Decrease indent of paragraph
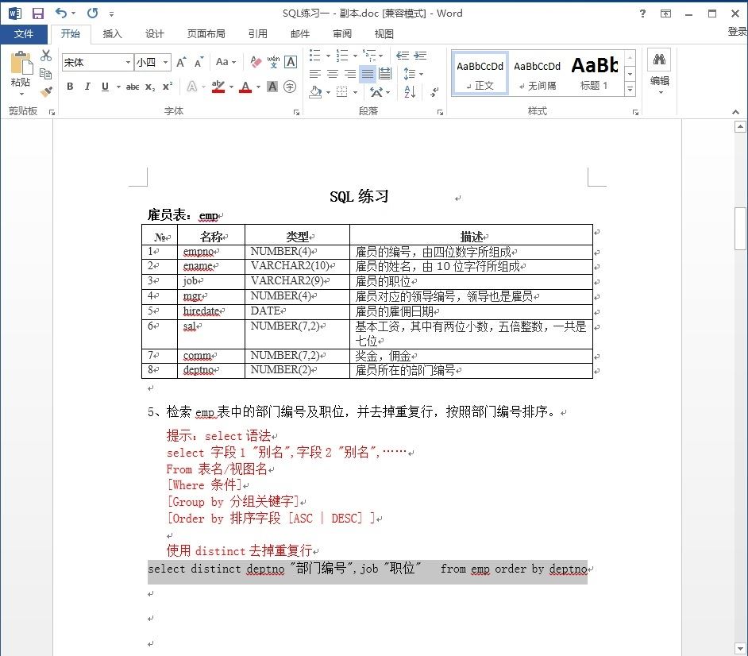This screenshot has height=656, width=748. click(403, 56)
